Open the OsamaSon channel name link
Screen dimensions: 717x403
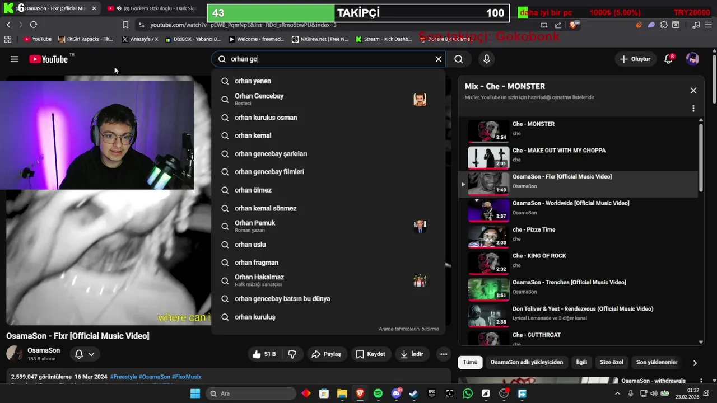pyautogui.click(x=44, y=350)
